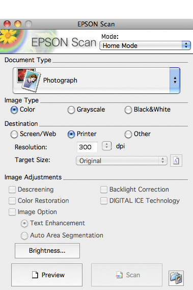Viewport: 193px width, 290px height.
Task: Open the Target Size Original dropdown
Action: [122, 161]
